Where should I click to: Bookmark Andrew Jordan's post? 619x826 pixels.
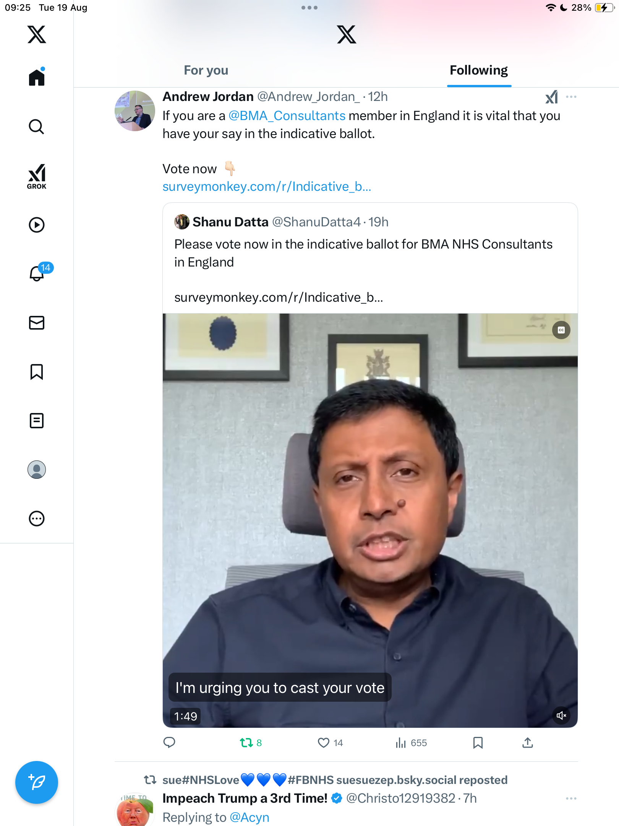pos(478,743)
